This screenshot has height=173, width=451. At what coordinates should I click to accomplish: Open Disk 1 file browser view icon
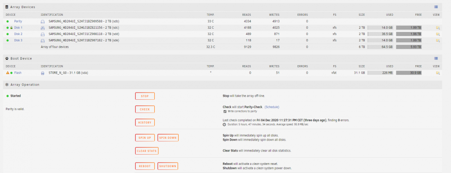point(438,28)
